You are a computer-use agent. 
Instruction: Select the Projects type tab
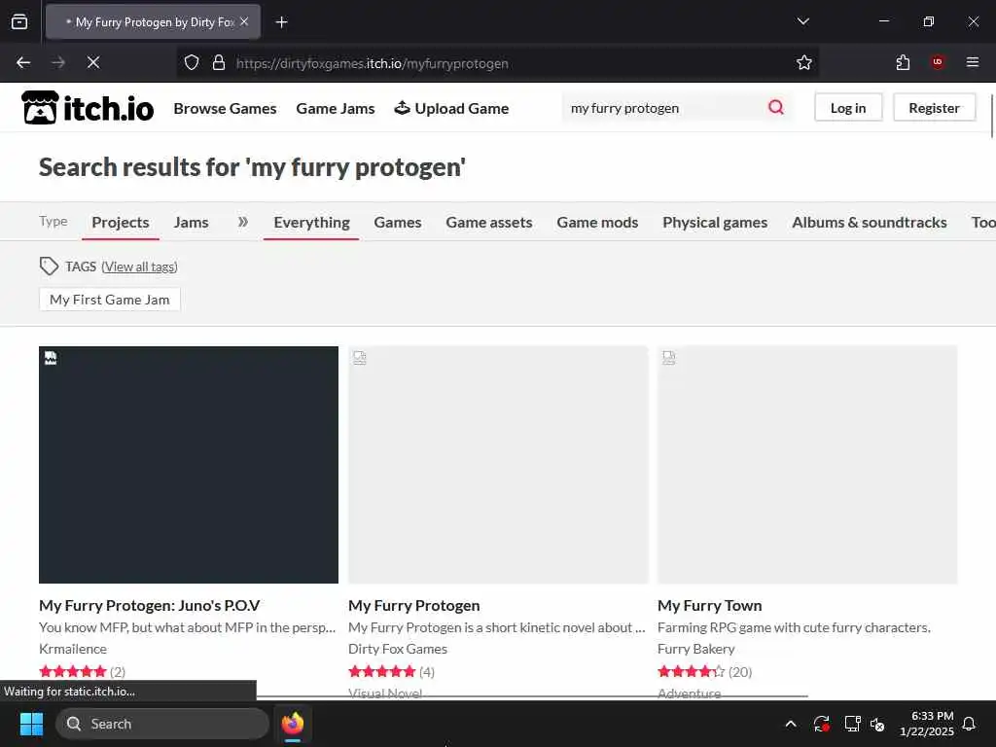[x=120, y=223]
